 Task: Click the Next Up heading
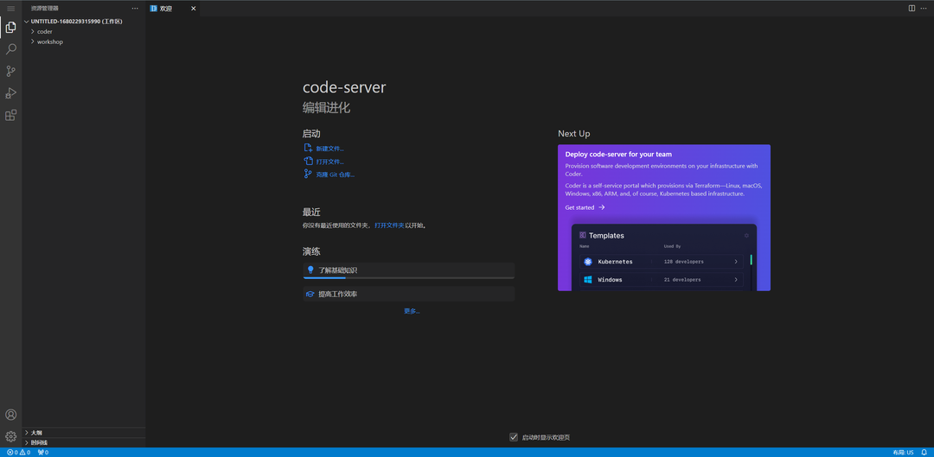574,134
